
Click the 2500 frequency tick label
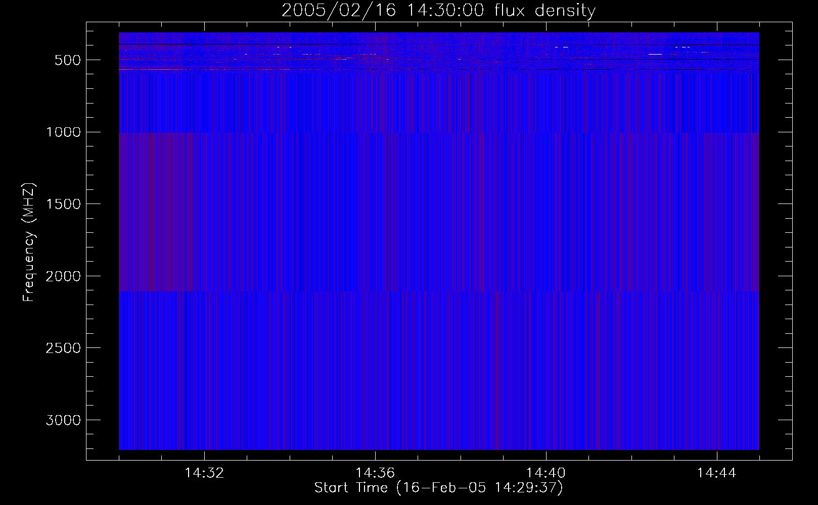click(63, 348)
